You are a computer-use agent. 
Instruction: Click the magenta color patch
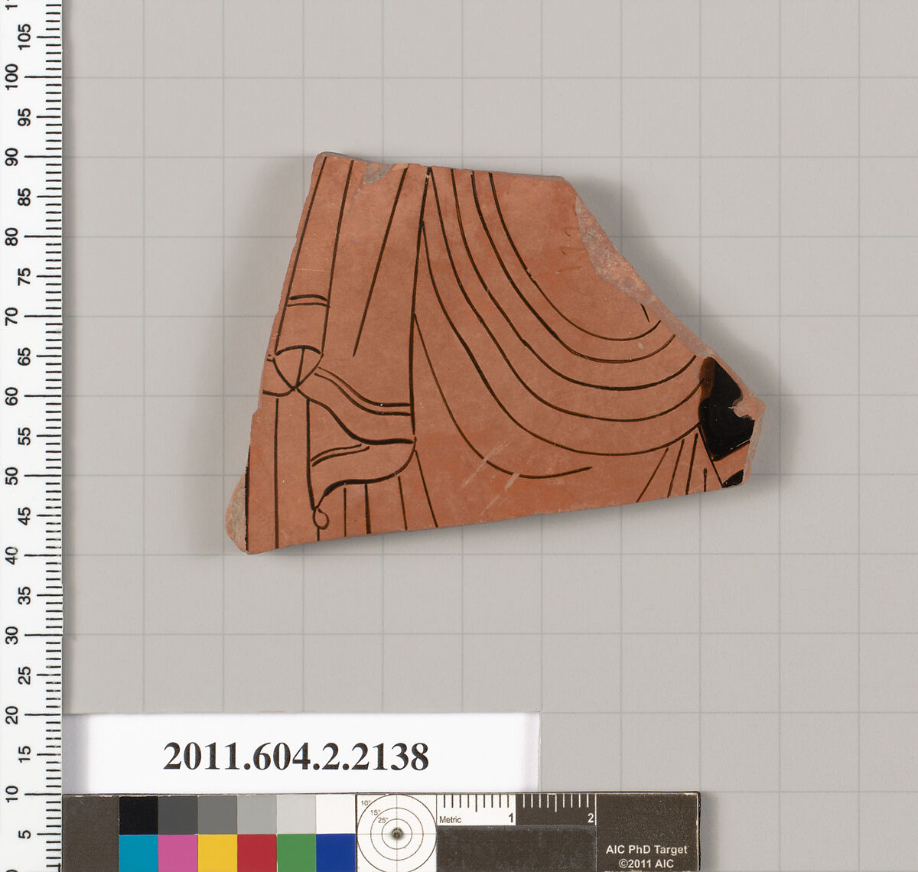177,852
